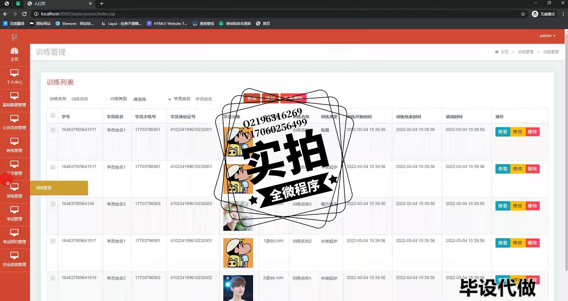Expand the 训练类型 请选择 dropdown
The width and height of the screenshot is (568, 301).
click(151, 99)
